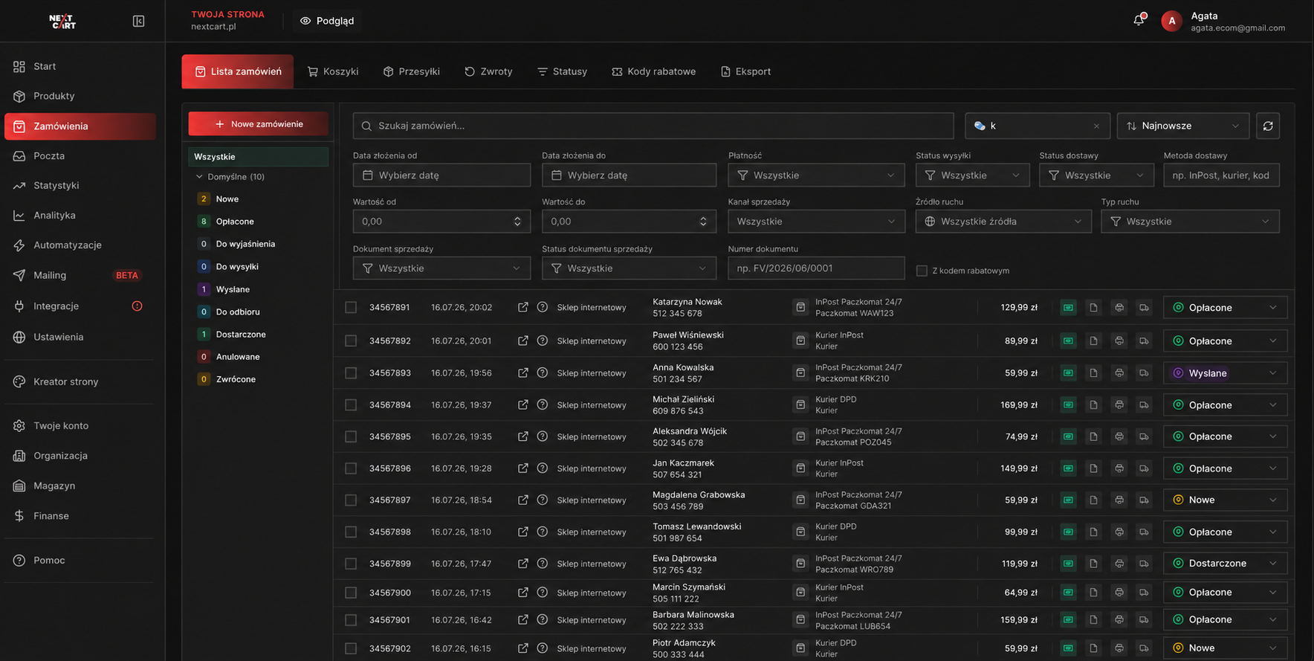Image resolution: width=1314 pixels, height=661 pixels.
Task: Collapse the sidebar with the panel icon
Action: click(138, 21)
